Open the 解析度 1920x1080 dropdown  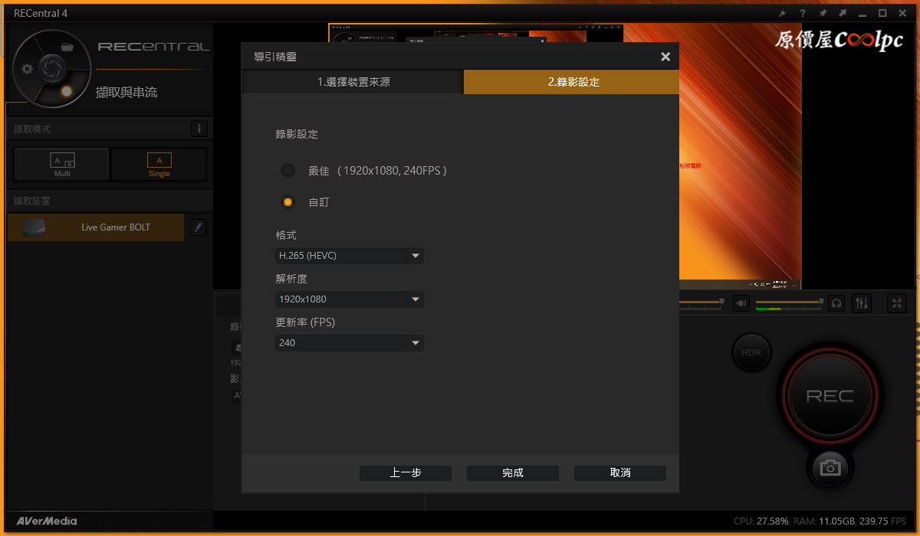pos(350,299)
